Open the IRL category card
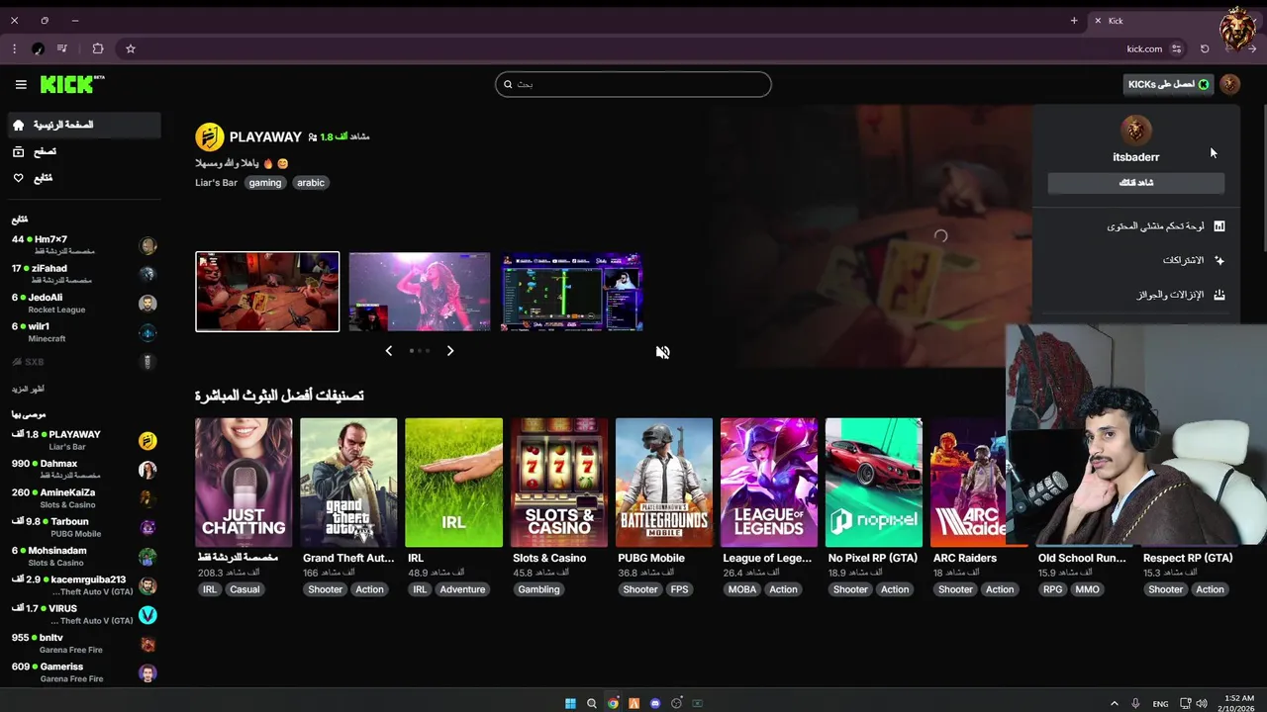Image resolution: width=1267 pixels, height=712 pixels. (x=453, y=483)
